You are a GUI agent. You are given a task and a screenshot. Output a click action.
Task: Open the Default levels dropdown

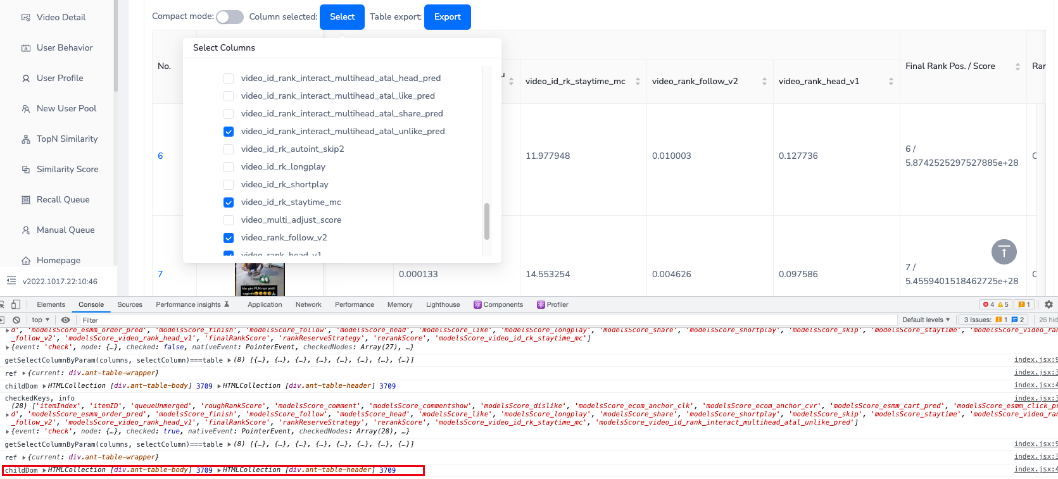pos(926,320)
